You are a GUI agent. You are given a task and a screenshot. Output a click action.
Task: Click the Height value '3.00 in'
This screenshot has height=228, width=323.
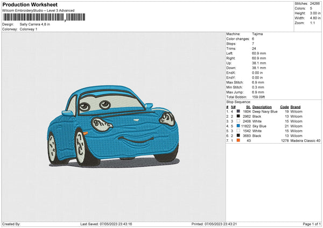tap(315, 13)
